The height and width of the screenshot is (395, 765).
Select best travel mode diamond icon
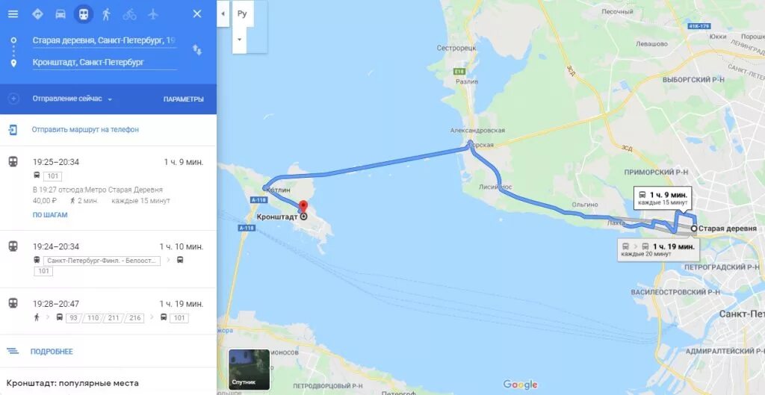click(37, 14)
